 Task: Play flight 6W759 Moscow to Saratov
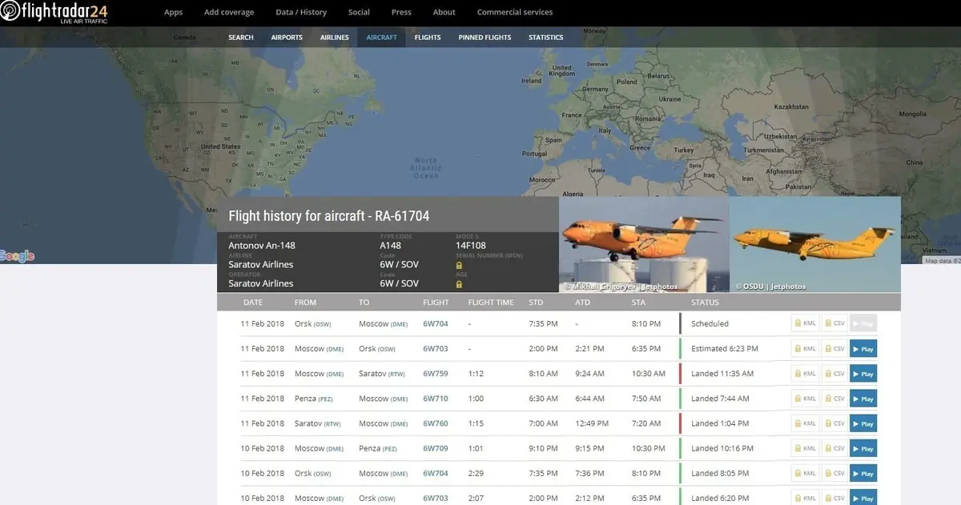click(863, 374)
